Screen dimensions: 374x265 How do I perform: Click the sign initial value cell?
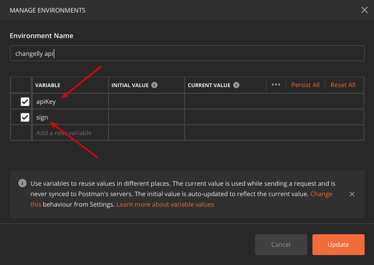[147, 117]
